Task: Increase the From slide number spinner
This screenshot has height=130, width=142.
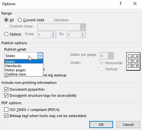Action: pos(53,33)
